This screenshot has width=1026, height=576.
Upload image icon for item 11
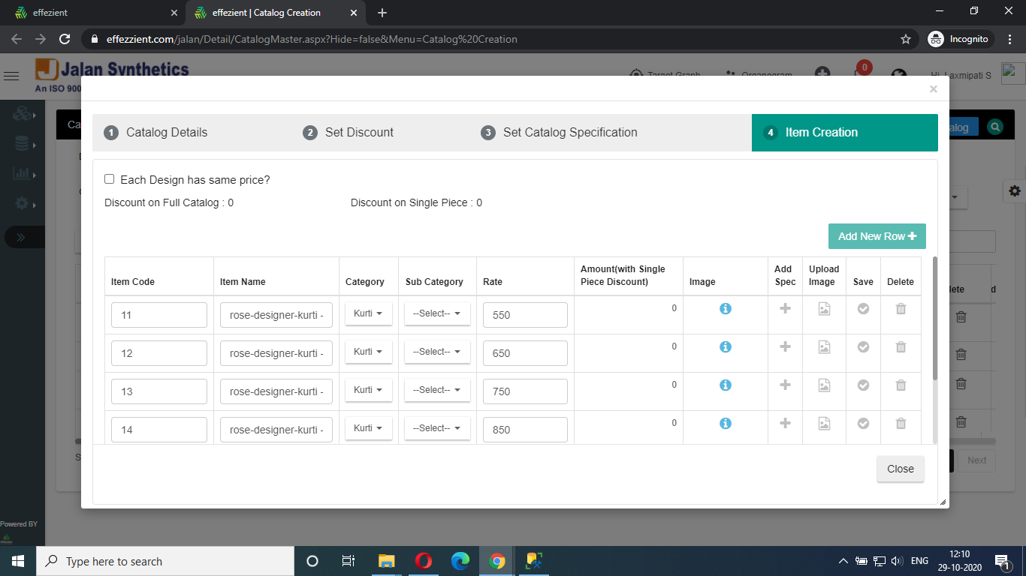[x=824, y=309]
